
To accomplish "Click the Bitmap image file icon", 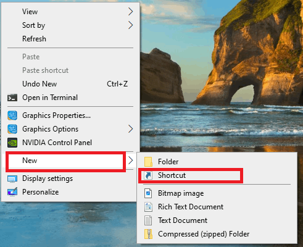I will click(x=148, y=193).
